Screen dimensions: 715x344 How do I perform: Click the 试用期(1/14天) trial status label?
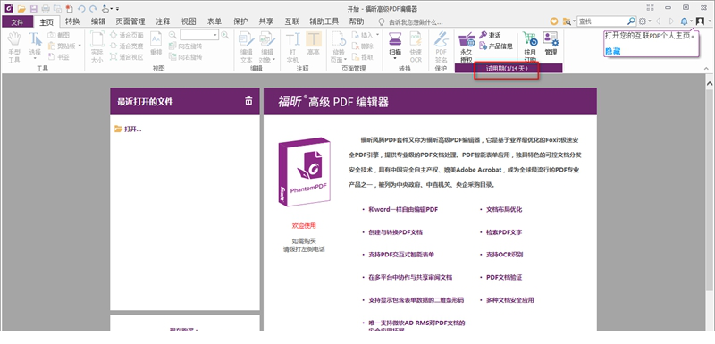pos(507,68)
